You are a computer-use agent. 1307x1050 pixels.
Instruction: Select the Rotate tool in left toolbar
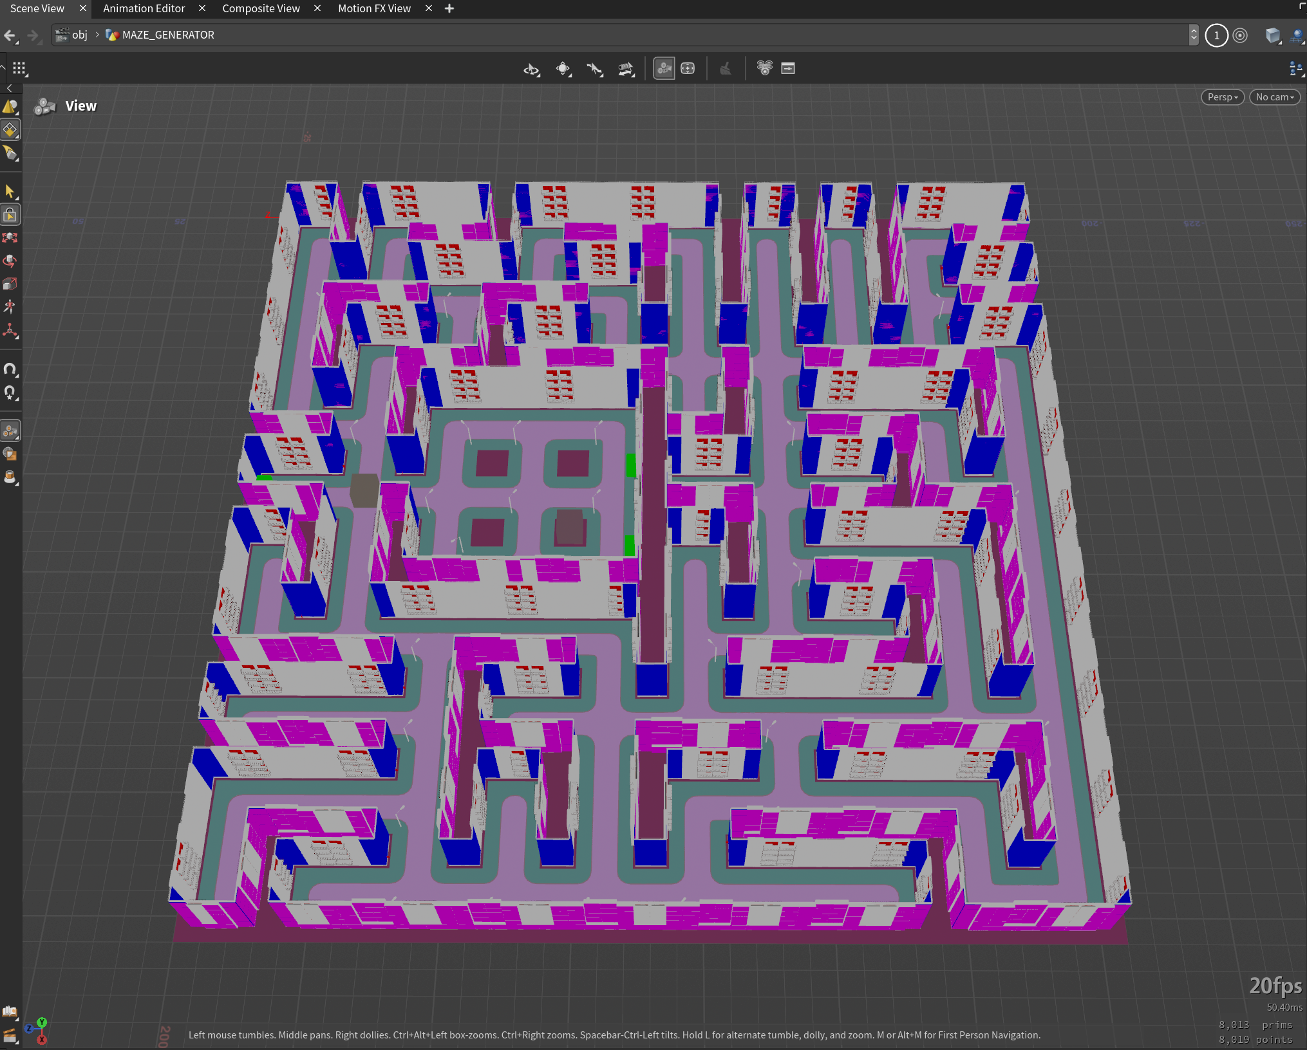tap(10, 261)
